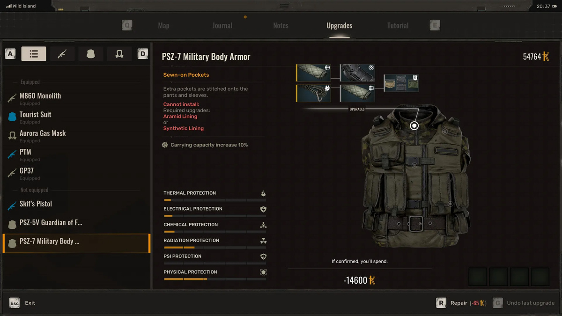Select M860 Monolith in the equipment list
Screen dimensions: 562x316
pos(76,98)
